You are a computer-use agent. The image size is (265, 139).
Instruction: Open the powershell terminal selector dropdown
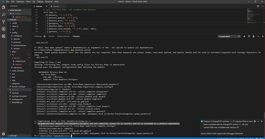(x=229, y=37)
